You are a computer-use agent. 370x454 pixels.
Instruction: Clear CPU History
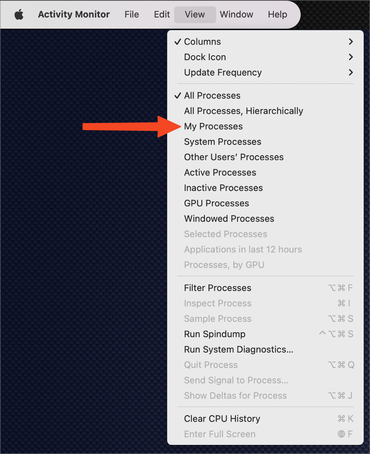pyautogui.click(x=222, y=418)
